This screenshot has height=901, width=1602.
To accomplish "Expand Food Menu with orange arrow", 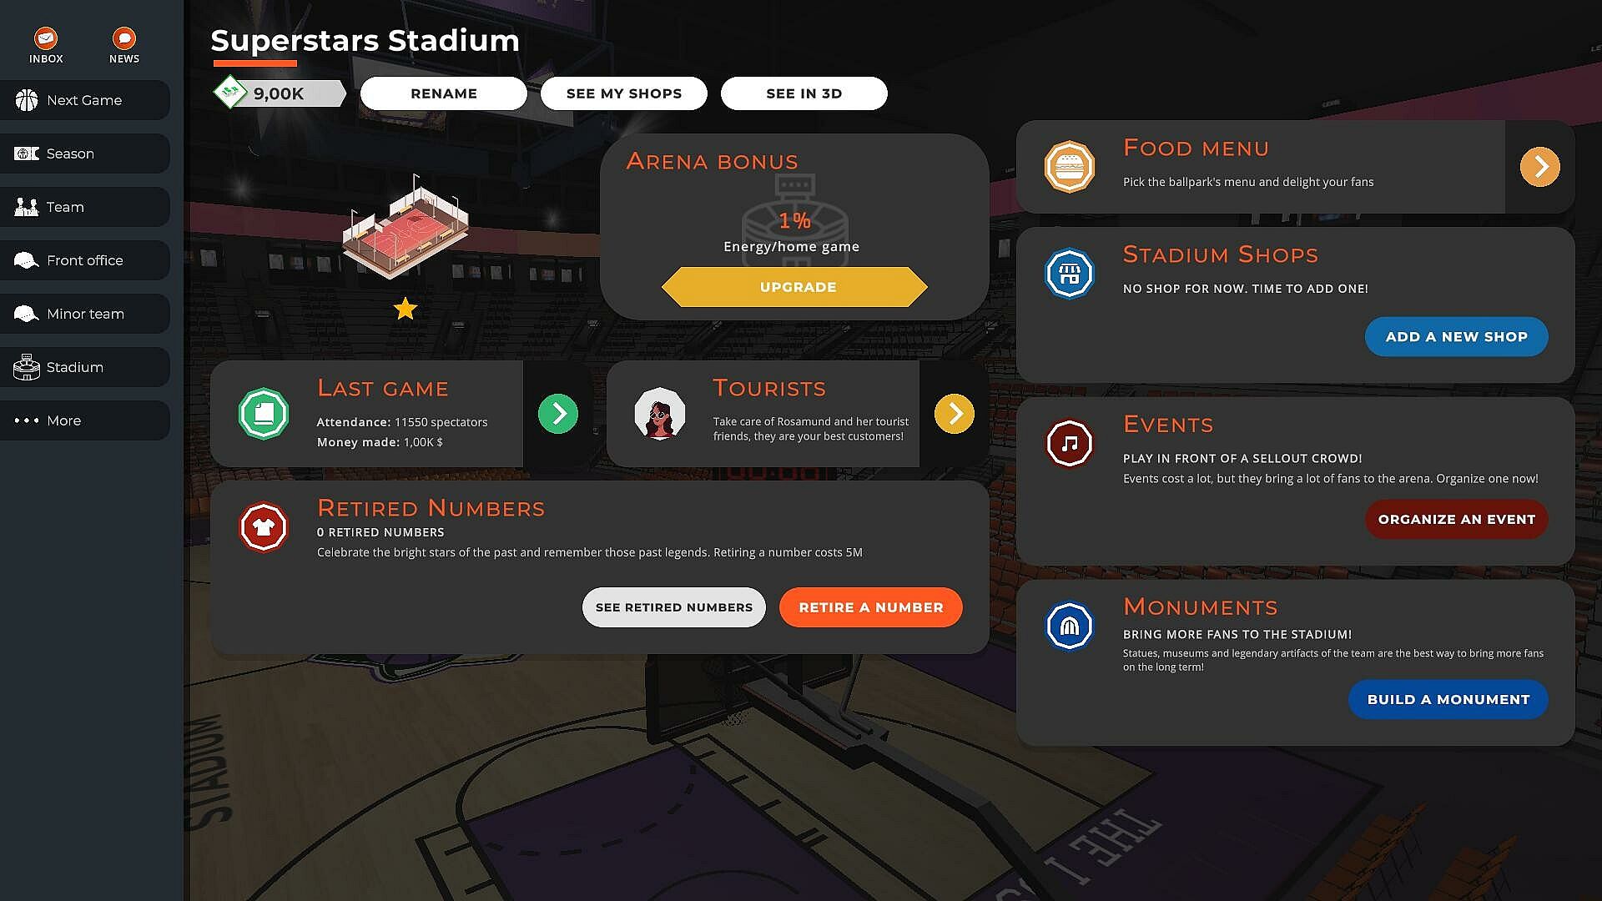I will (x=1539, y=167).
